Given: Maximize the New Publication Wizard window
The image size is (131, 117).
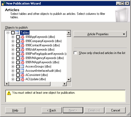Looking at the screenshot, I should coord(122,3).
